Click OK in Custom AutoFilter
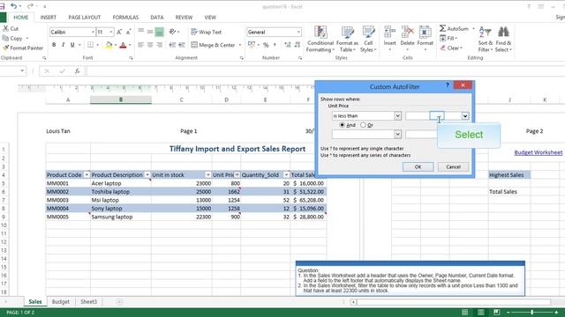This screenshot has width=565, height=317. pyautogui.click(x=418, y=166)
